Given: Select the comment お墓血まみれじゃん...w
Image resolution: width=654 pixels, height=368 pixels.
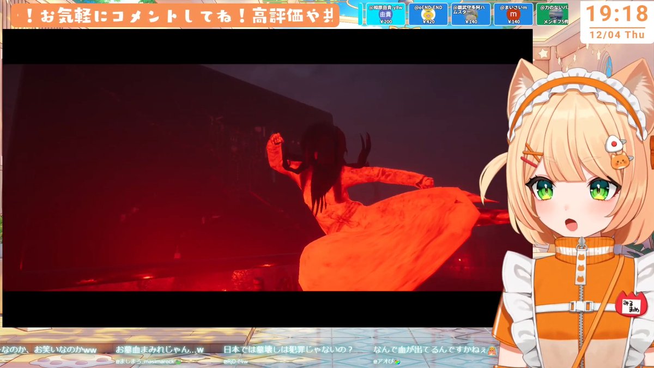Looking at the screenshot, I should 159,348.
